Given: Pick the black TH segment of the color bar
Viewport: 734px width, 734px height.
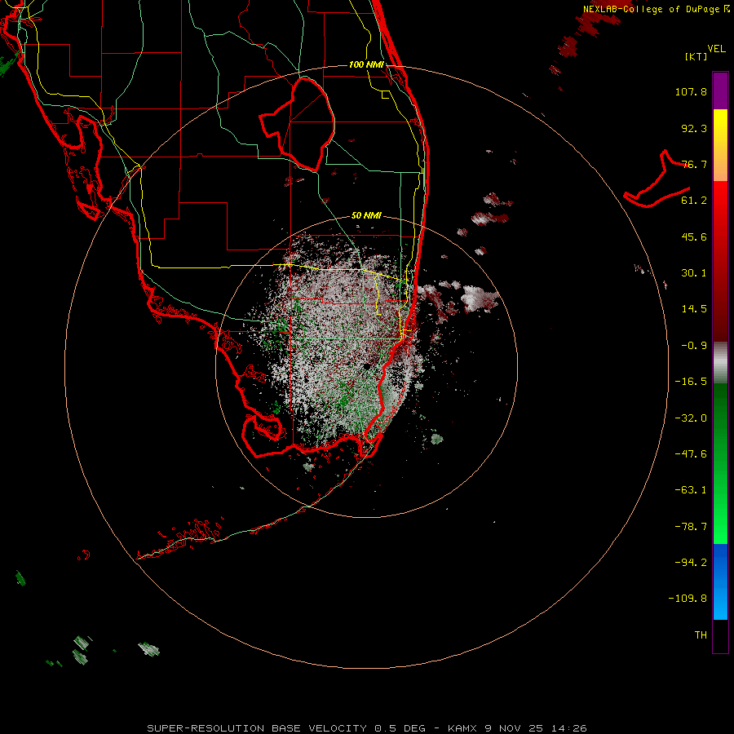Looking at the screenshot, I should 720,635.
